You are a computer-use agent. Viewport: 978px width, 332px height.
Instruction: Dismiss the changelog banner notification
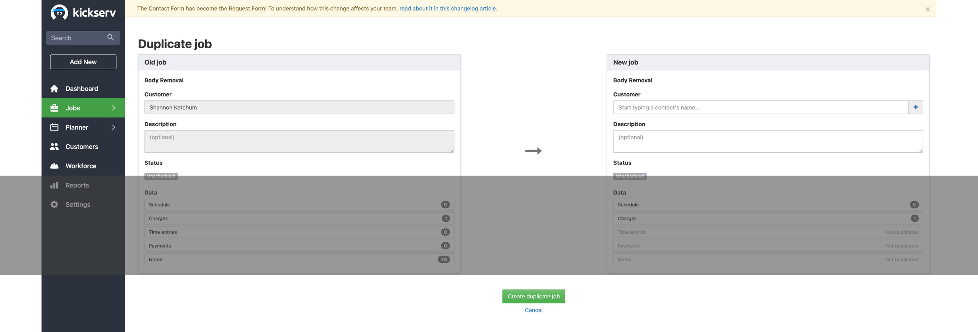tap(927, 10)
